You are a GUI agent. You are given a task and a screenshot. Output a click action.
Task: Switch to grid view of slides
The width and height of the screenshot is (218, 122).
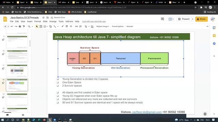pos(23,115)
